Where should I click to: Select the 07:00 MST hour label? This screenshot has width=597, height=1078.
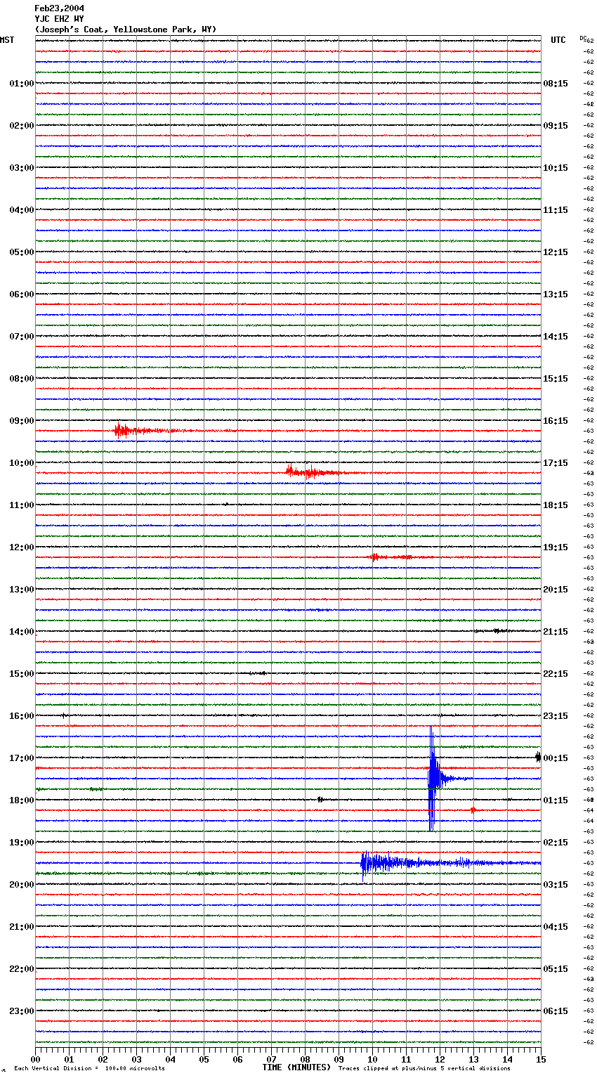21,337
